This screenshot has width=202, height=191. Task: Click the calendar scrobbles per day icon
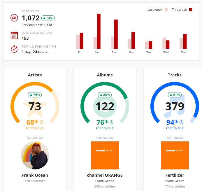click(14, 35)
